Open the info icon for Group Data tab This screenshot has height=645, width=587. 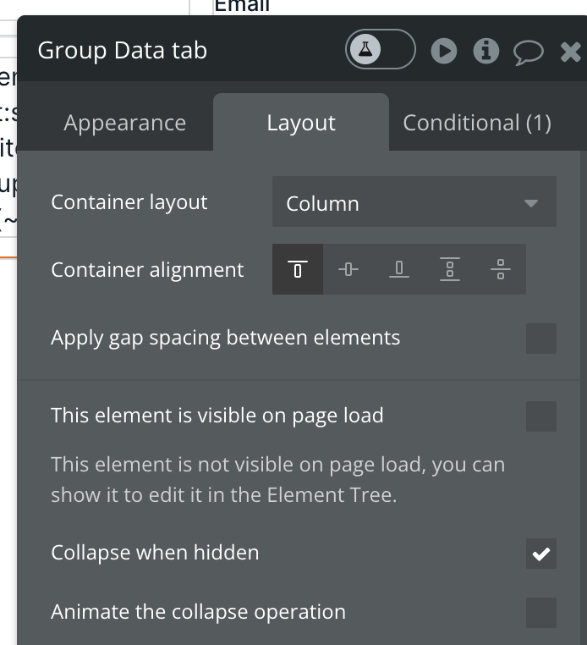point(486,52)
